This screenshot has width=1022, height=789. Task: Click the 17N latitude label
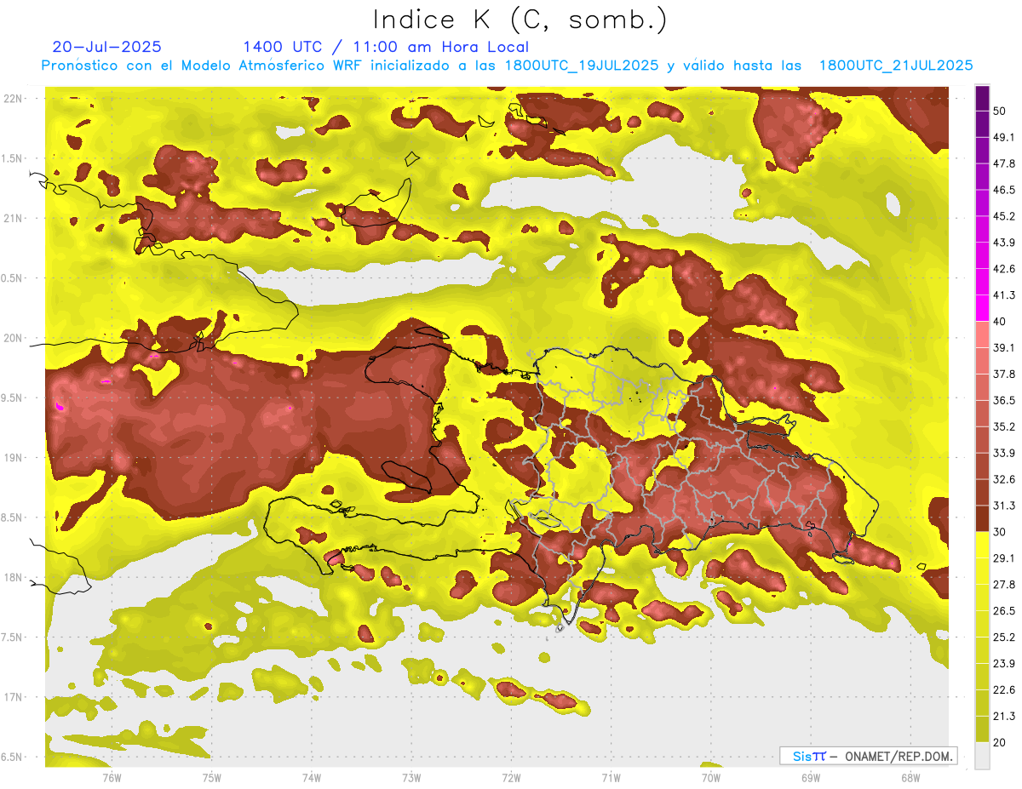(14, 697)
